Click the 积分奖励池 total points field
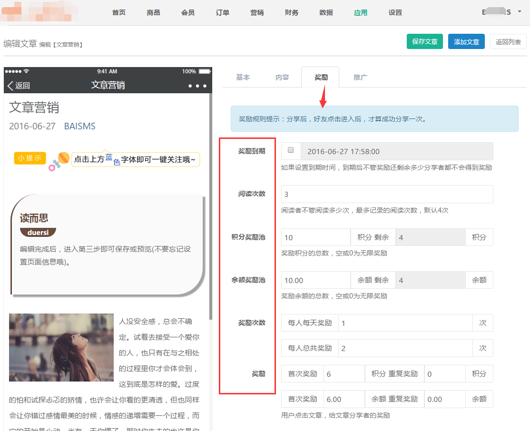Screen dimensions: 530x431 (x=316, y=237)
